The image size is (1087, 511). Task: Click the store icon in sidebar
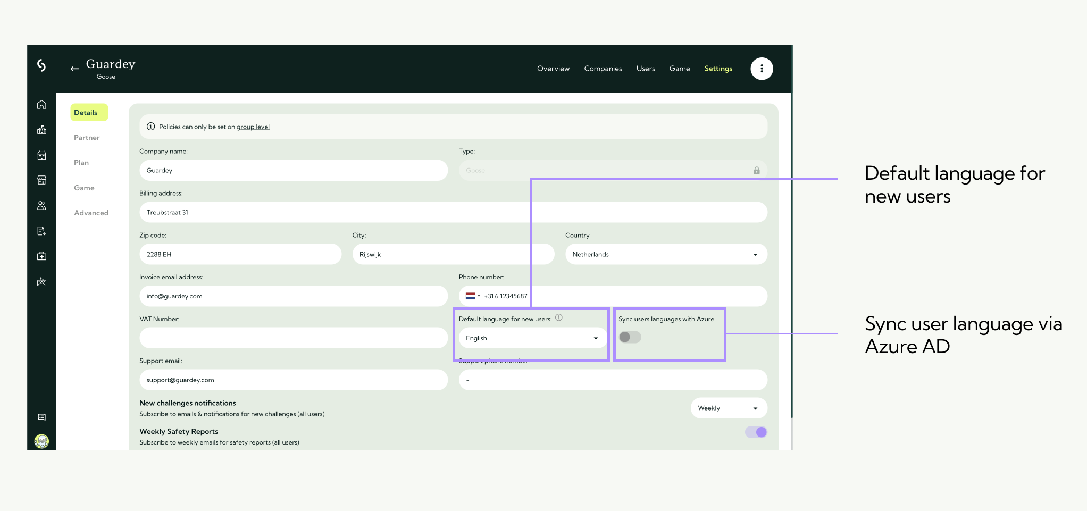[41, 180]
